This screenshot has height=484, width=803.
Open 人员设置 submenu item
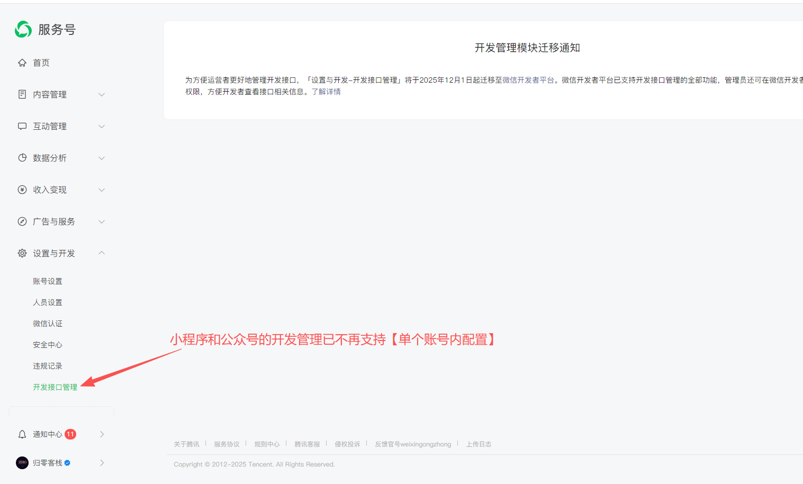48,302
